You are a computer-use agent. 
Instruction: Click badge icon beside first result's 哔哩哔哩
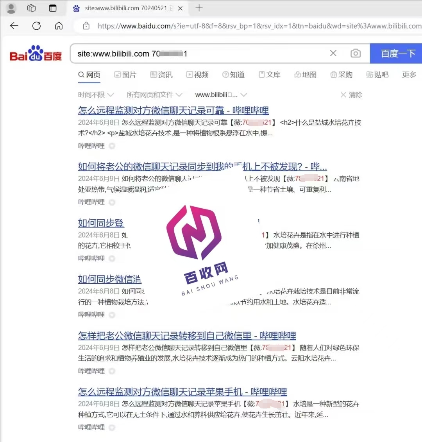112,146
